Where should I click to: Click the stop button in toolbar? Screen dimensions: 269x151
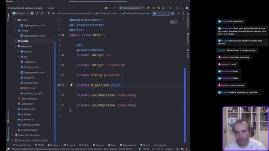[x=171, y=8]
